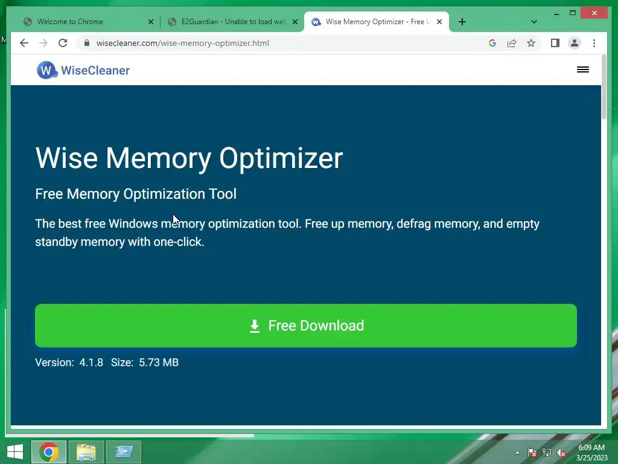Select the Wise Memory Optimizer tab
This screenshot has height=464, width=618.
click(x=378, y=22)
